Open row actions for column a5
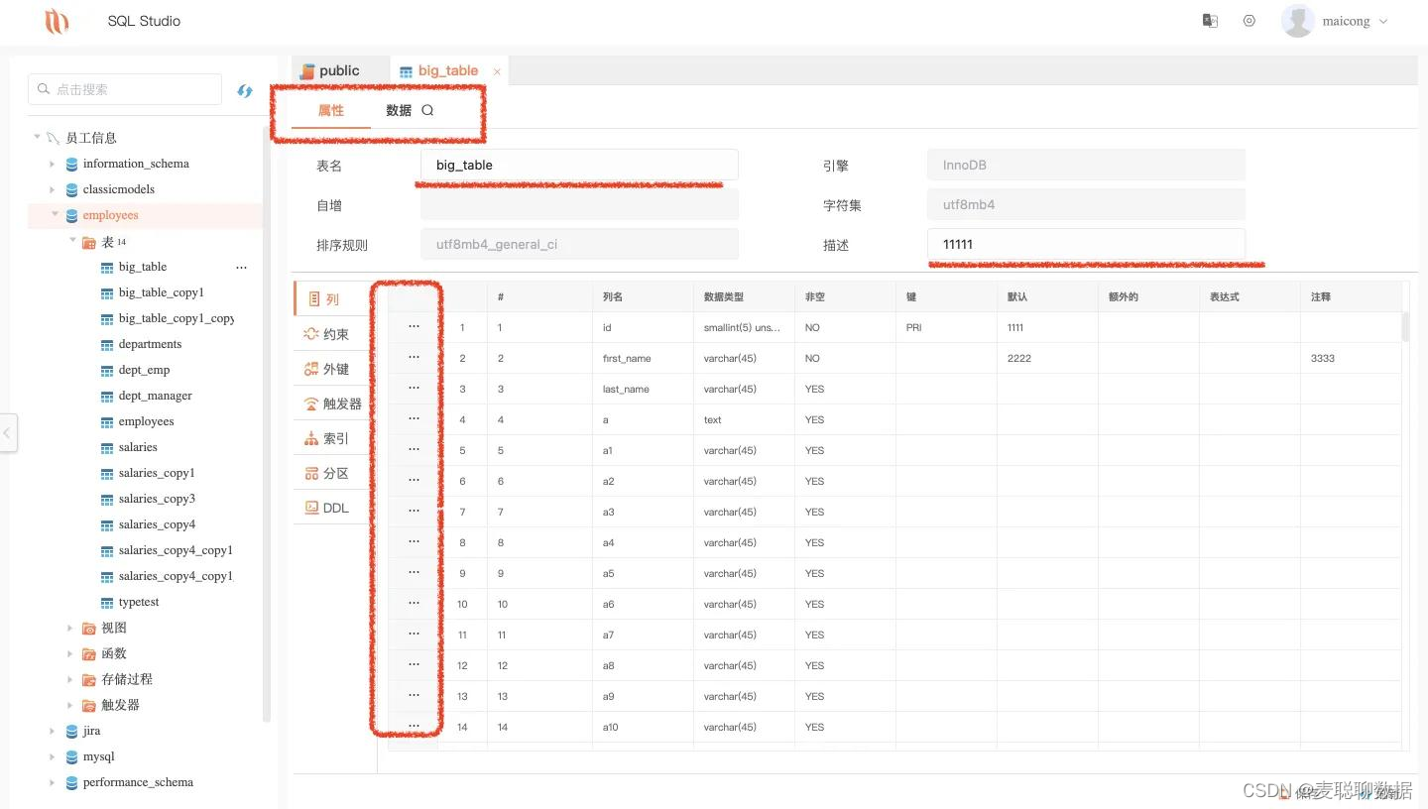 coord(414,572)
